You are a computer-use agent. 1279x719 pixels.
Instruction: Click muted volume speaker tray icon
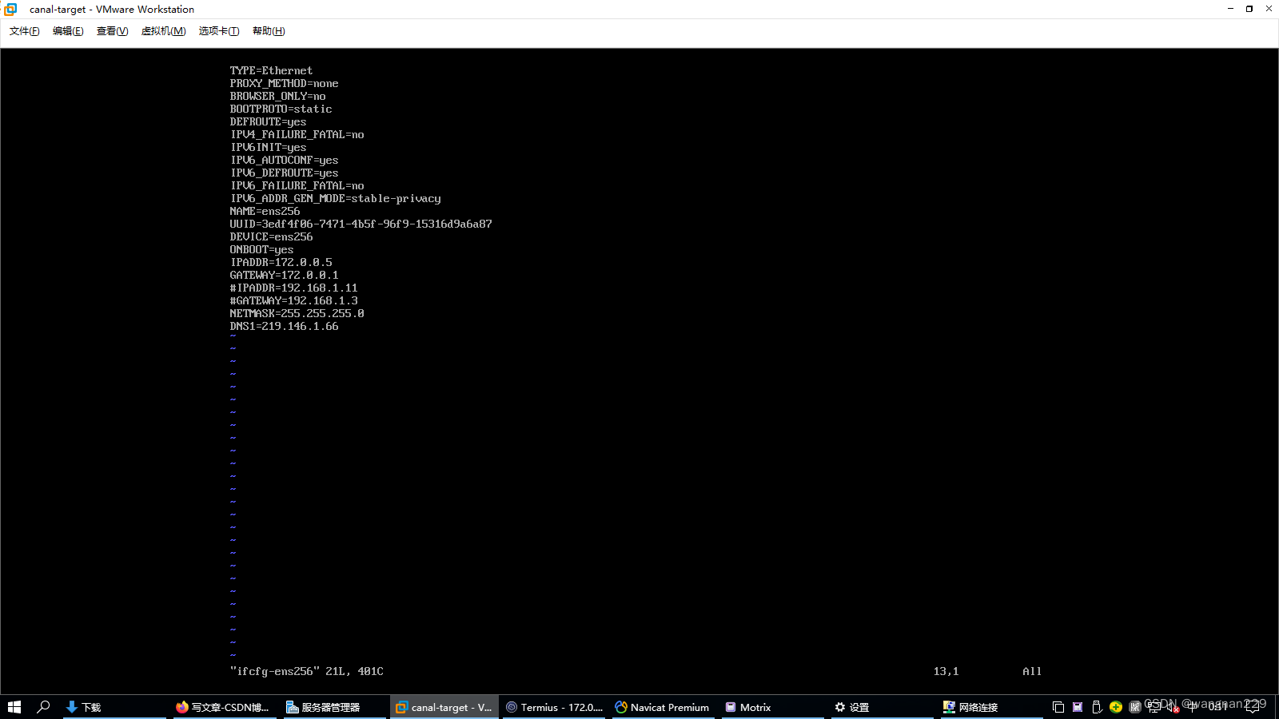1173,707
